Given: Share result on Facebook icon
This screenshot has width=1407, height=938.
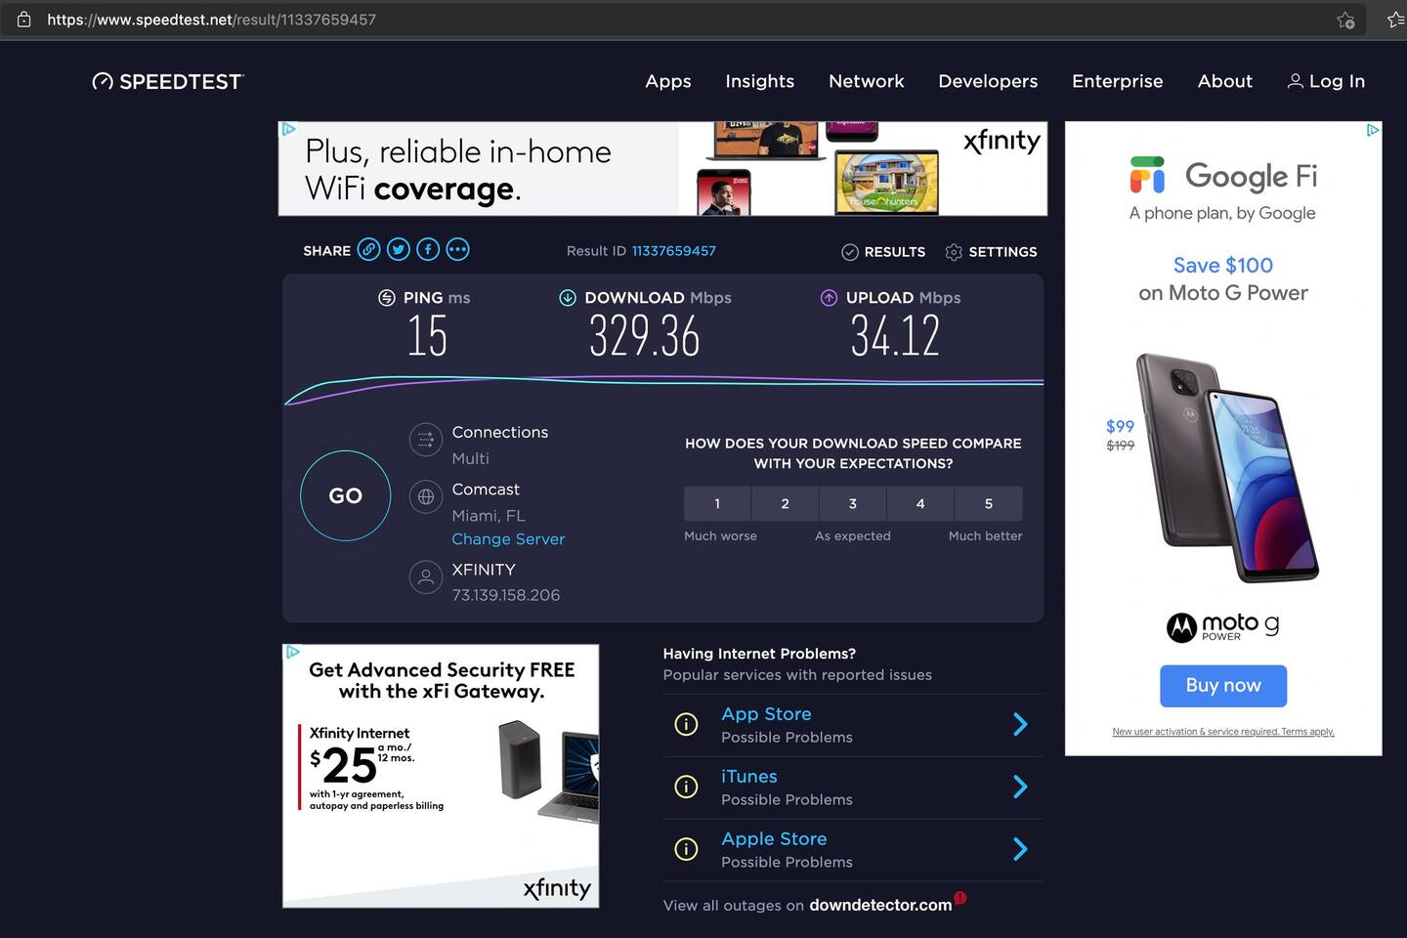Looking at the screenshot, I should 428,250.
